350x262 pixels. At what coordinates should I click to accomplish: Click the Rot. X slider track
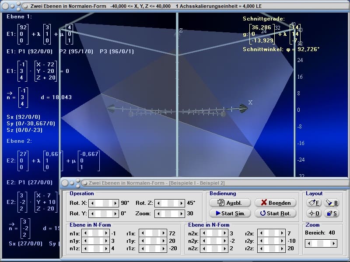(104, 203)
